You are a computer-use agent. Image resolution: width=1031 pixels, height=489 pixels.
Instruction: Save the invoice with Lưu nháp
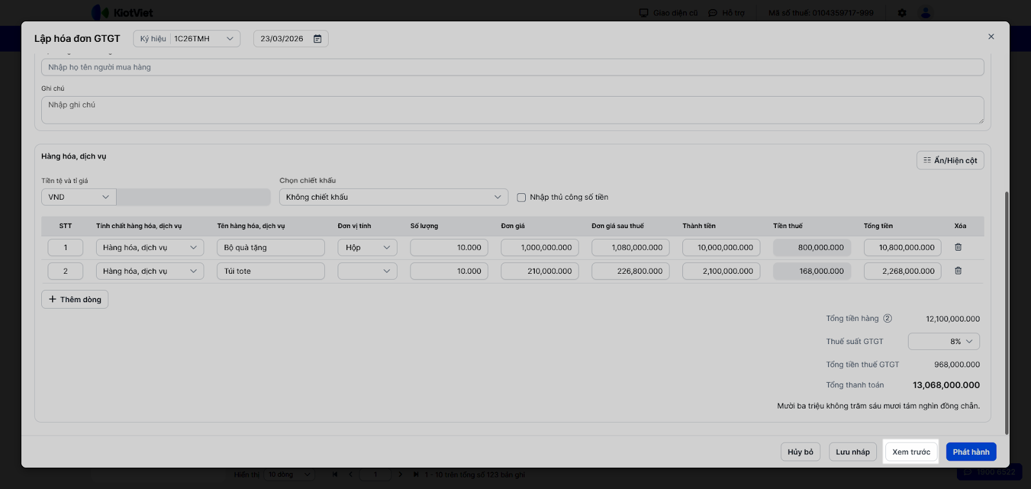coord(853,452)
